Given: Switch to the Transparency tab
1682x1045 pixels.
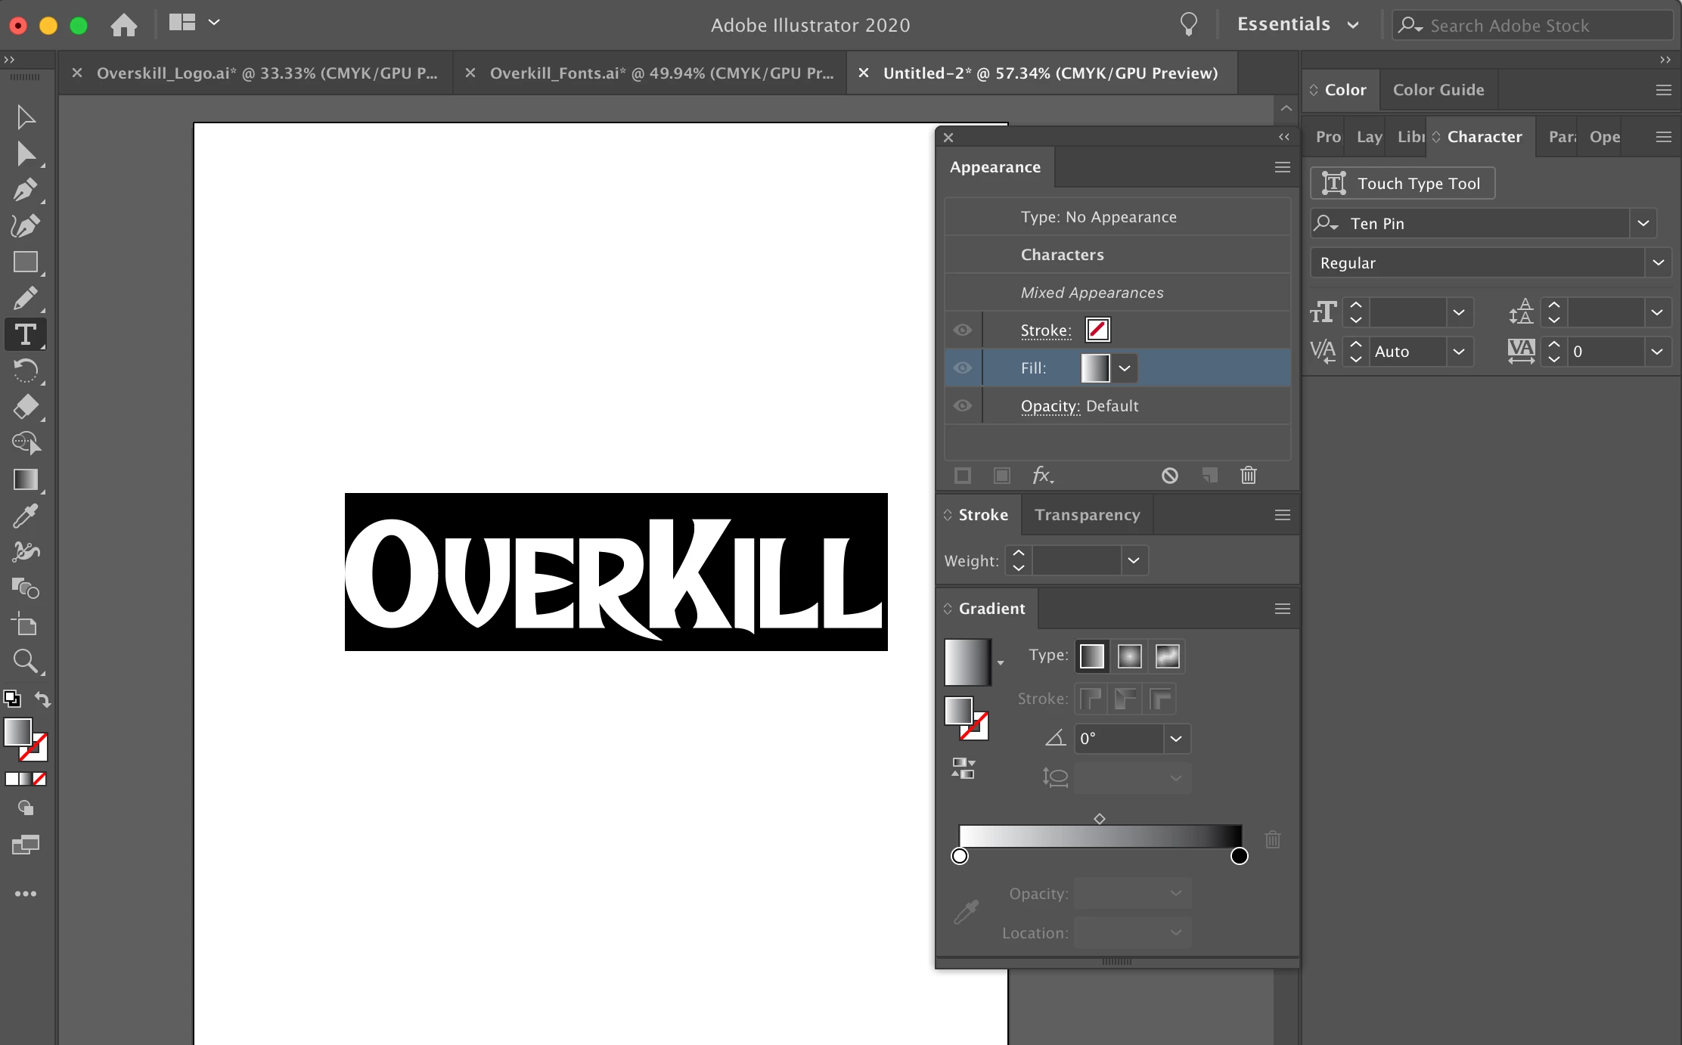Looking at the screenshot, I should pos(1087,515).
